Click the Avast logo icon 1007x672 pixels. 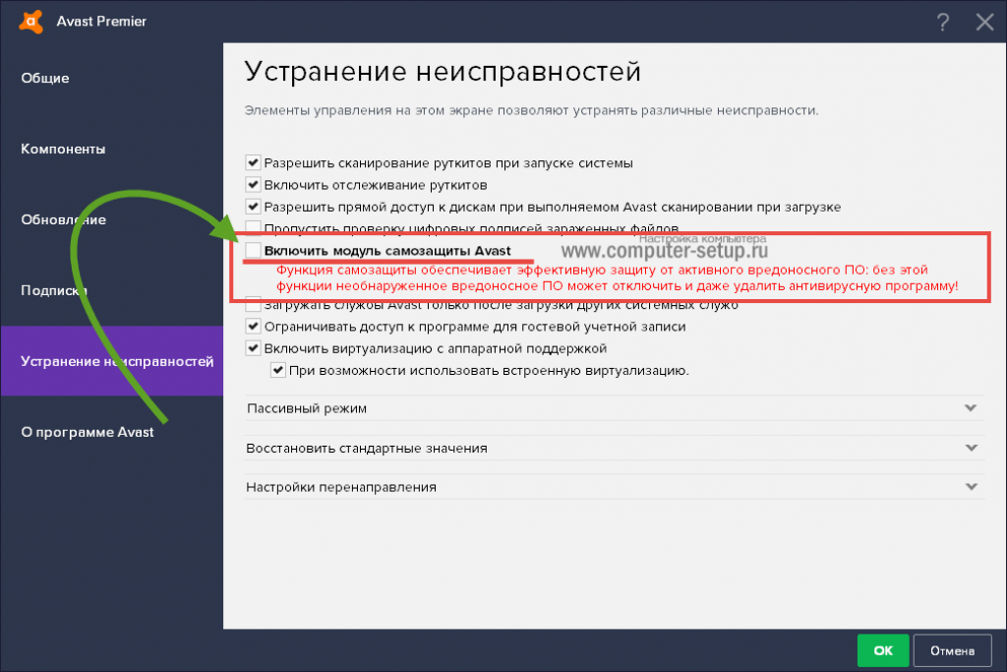click(30, 22)
